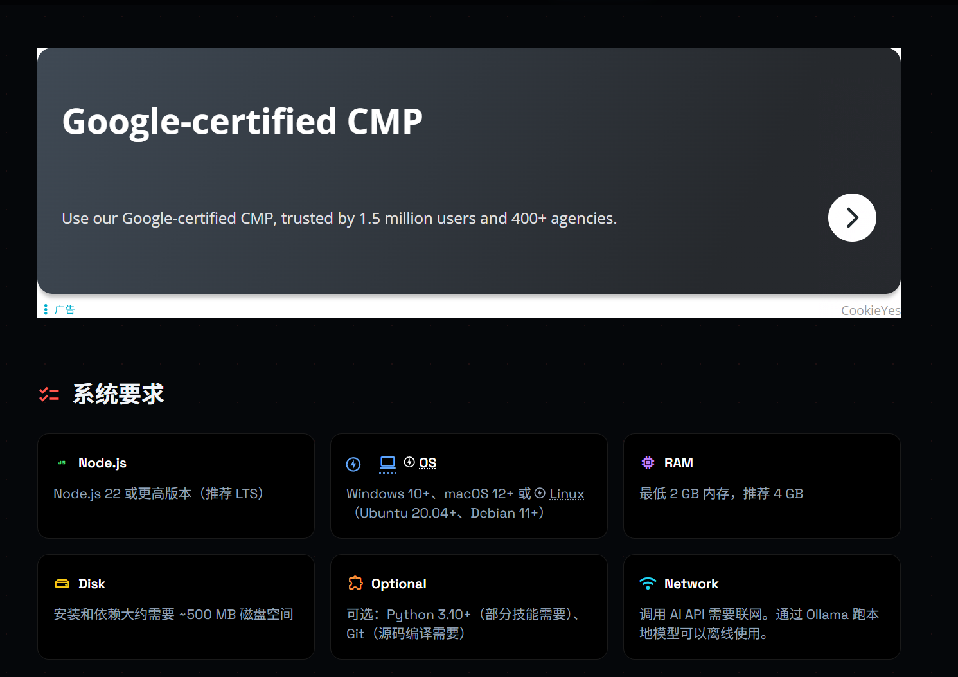This screenshot has height=677, width=958.
Task: Click the Network card title
Action: [x=691, y=584]
